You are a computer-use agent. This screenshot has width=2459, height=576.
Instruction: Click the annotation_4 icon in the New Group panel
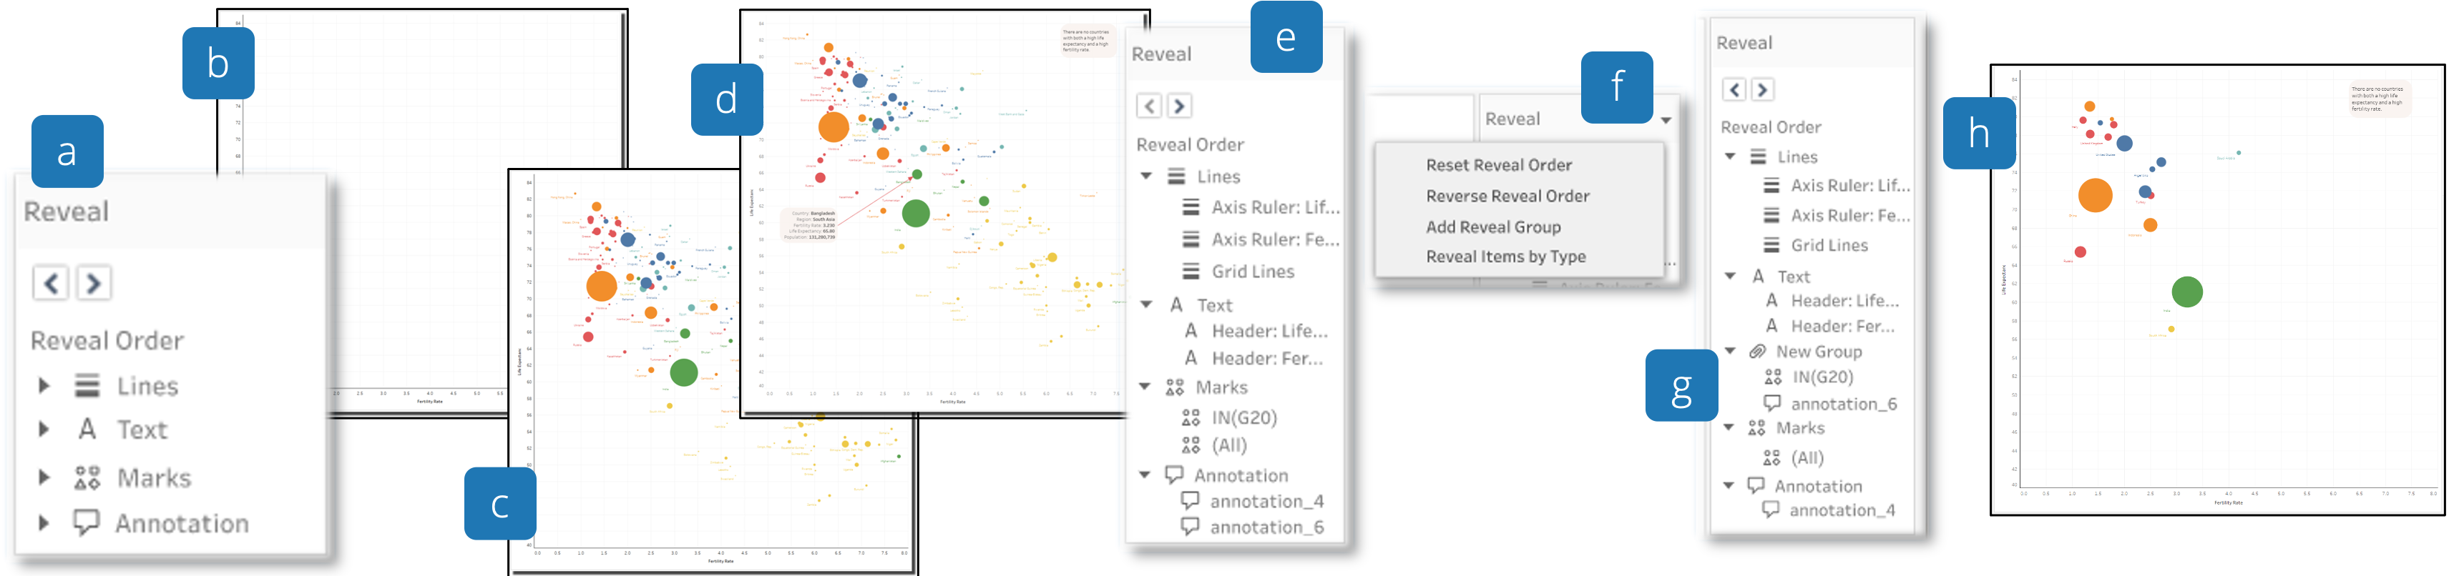[1771, 510]
